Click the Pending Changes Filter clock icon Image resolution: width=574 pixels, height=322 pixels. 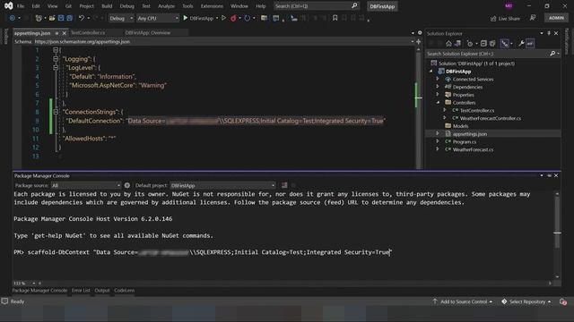point(470,44)
